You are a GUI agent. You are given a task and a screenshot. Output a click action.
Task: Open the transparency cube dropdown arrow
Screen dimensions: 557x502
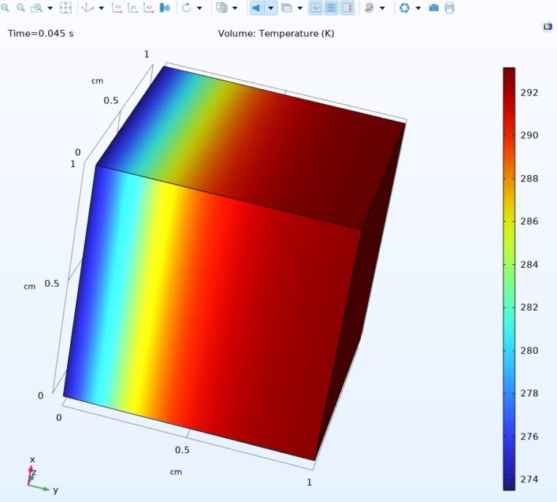click(x=235, y=8)
